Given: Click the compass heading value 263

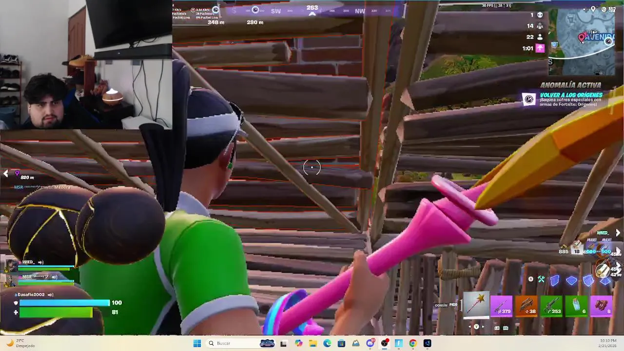Looking at the screenshot, I should [x=312, y=8].
